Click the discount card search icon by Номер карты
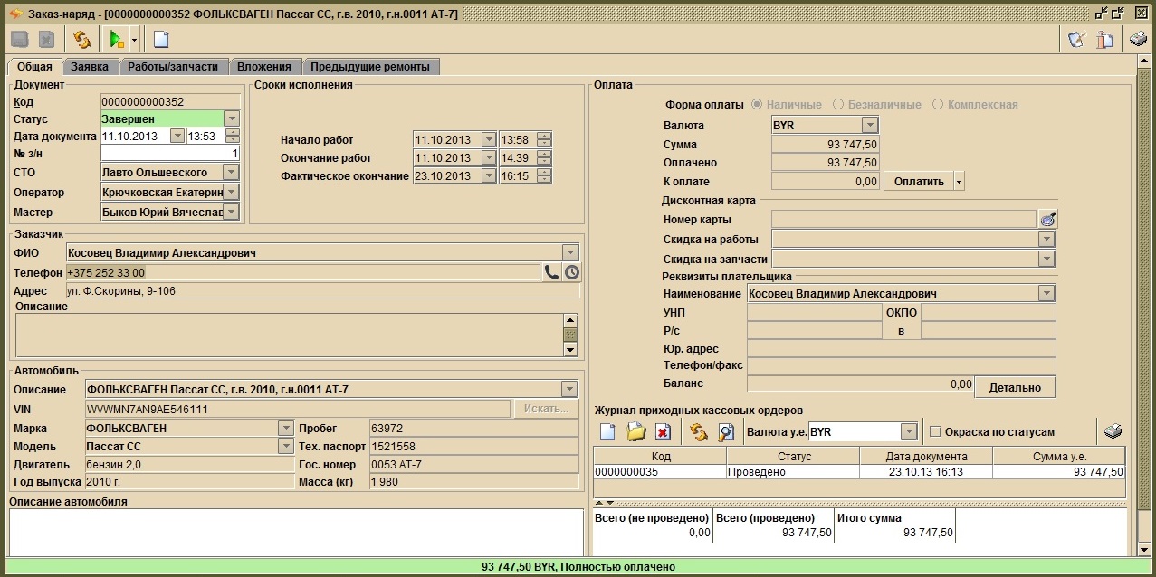The width and height of the screenshot is (1156, 577). click(x=1047, y=219)
